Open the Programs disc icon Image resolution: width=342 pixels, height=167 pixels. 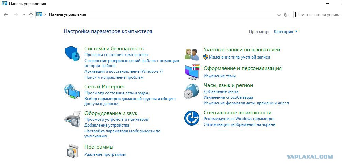pos(72,151)
